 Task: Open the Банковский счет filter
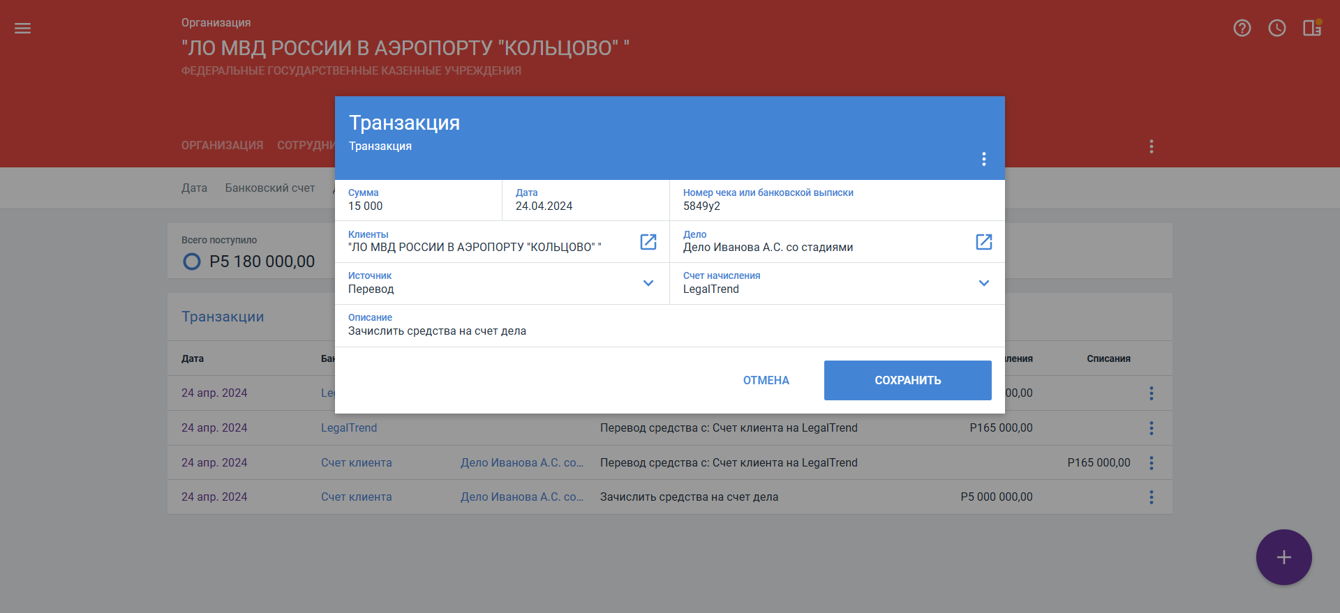click(x=269, y=188)
